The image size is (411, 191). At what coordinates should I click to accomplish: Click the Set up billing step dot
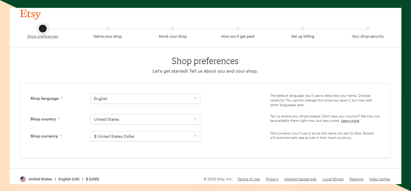(303, 29)
